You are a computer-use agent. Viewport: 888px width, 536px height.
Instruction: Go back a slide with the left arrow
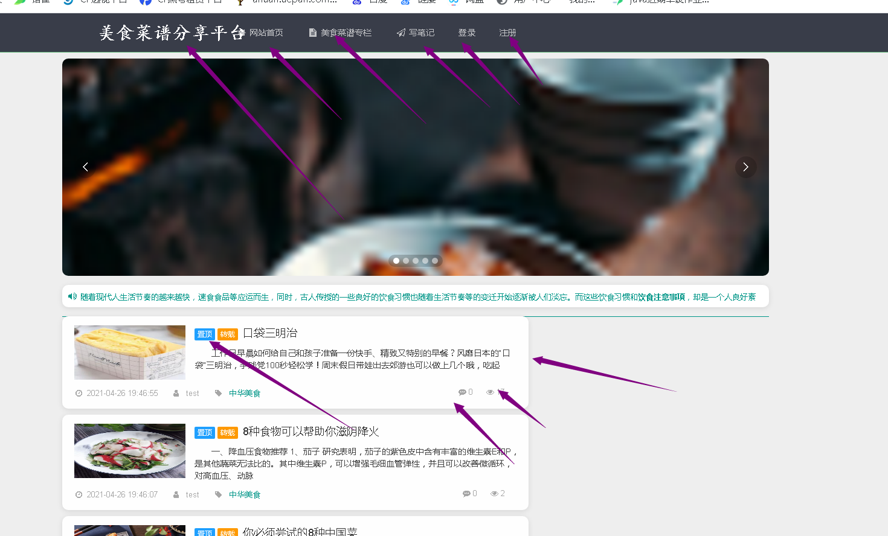85,167
